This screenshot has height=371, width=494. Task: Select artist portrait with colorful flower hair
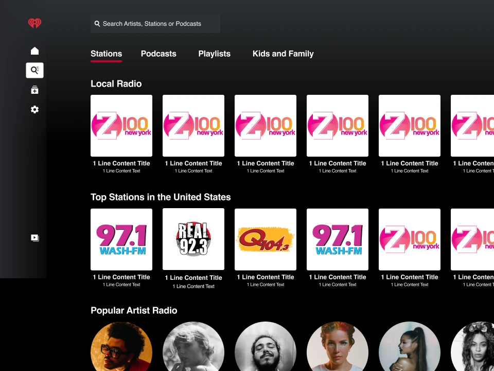pyautogui.click(x=338, y=346)
